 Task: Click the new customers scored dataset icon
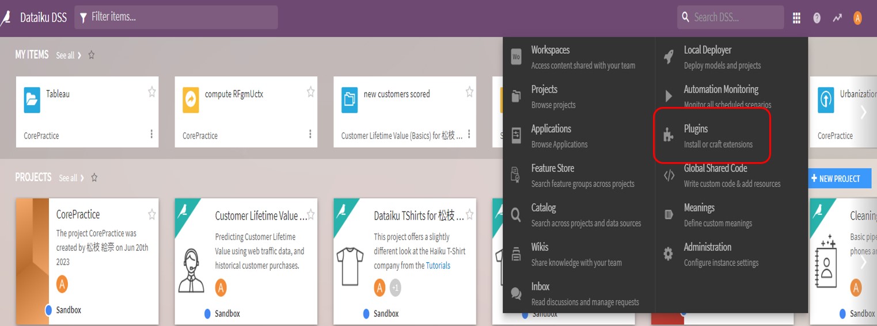350,99
